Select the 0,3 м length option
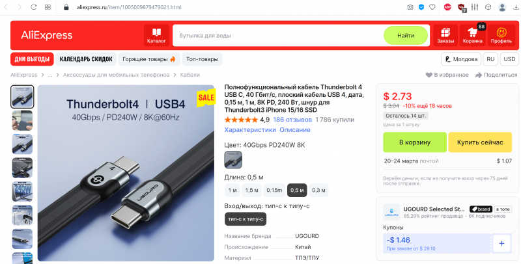521x264 pixels. pos(318,190)
